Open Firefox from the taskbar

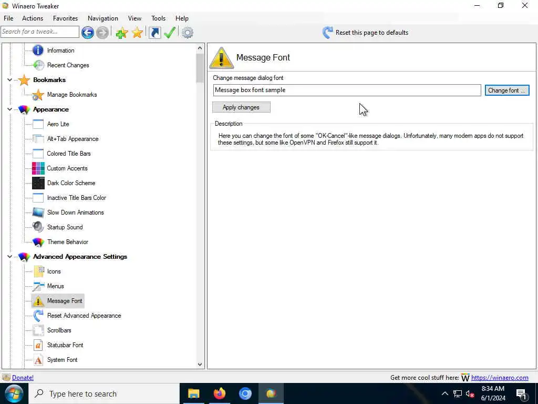(x=220, y=393)
